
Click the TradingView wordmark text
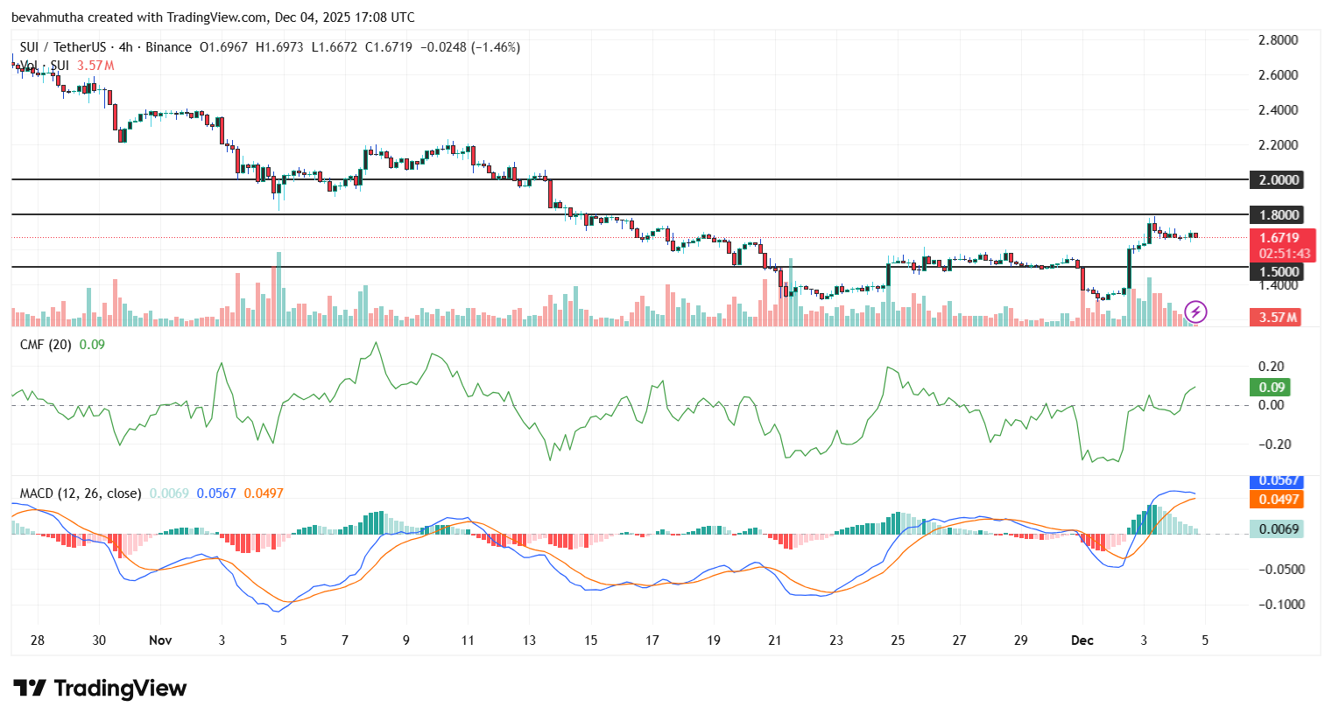coord(120,689)
